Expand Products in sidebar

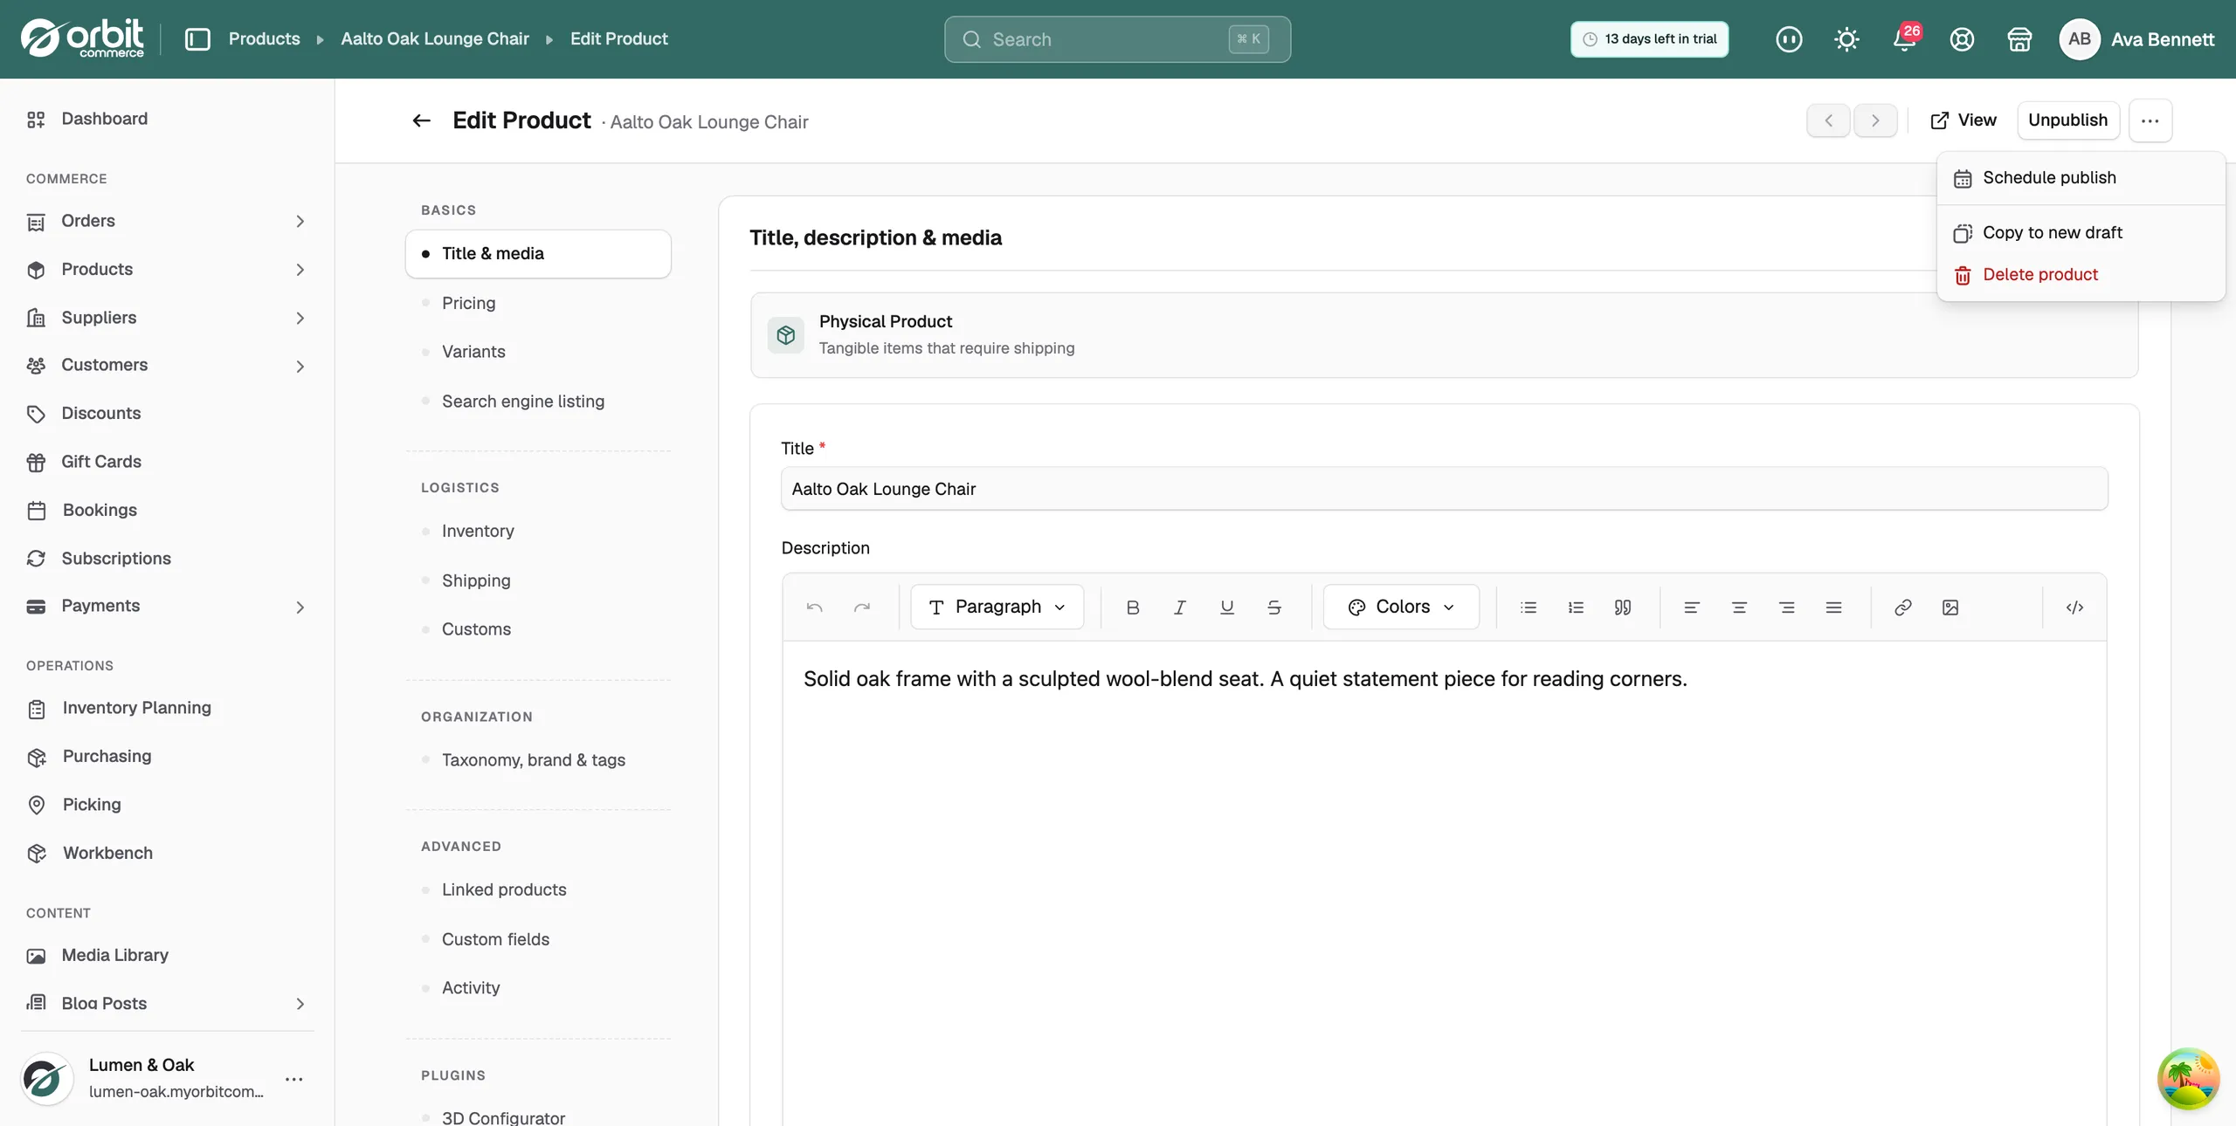(x=300, y=270)
